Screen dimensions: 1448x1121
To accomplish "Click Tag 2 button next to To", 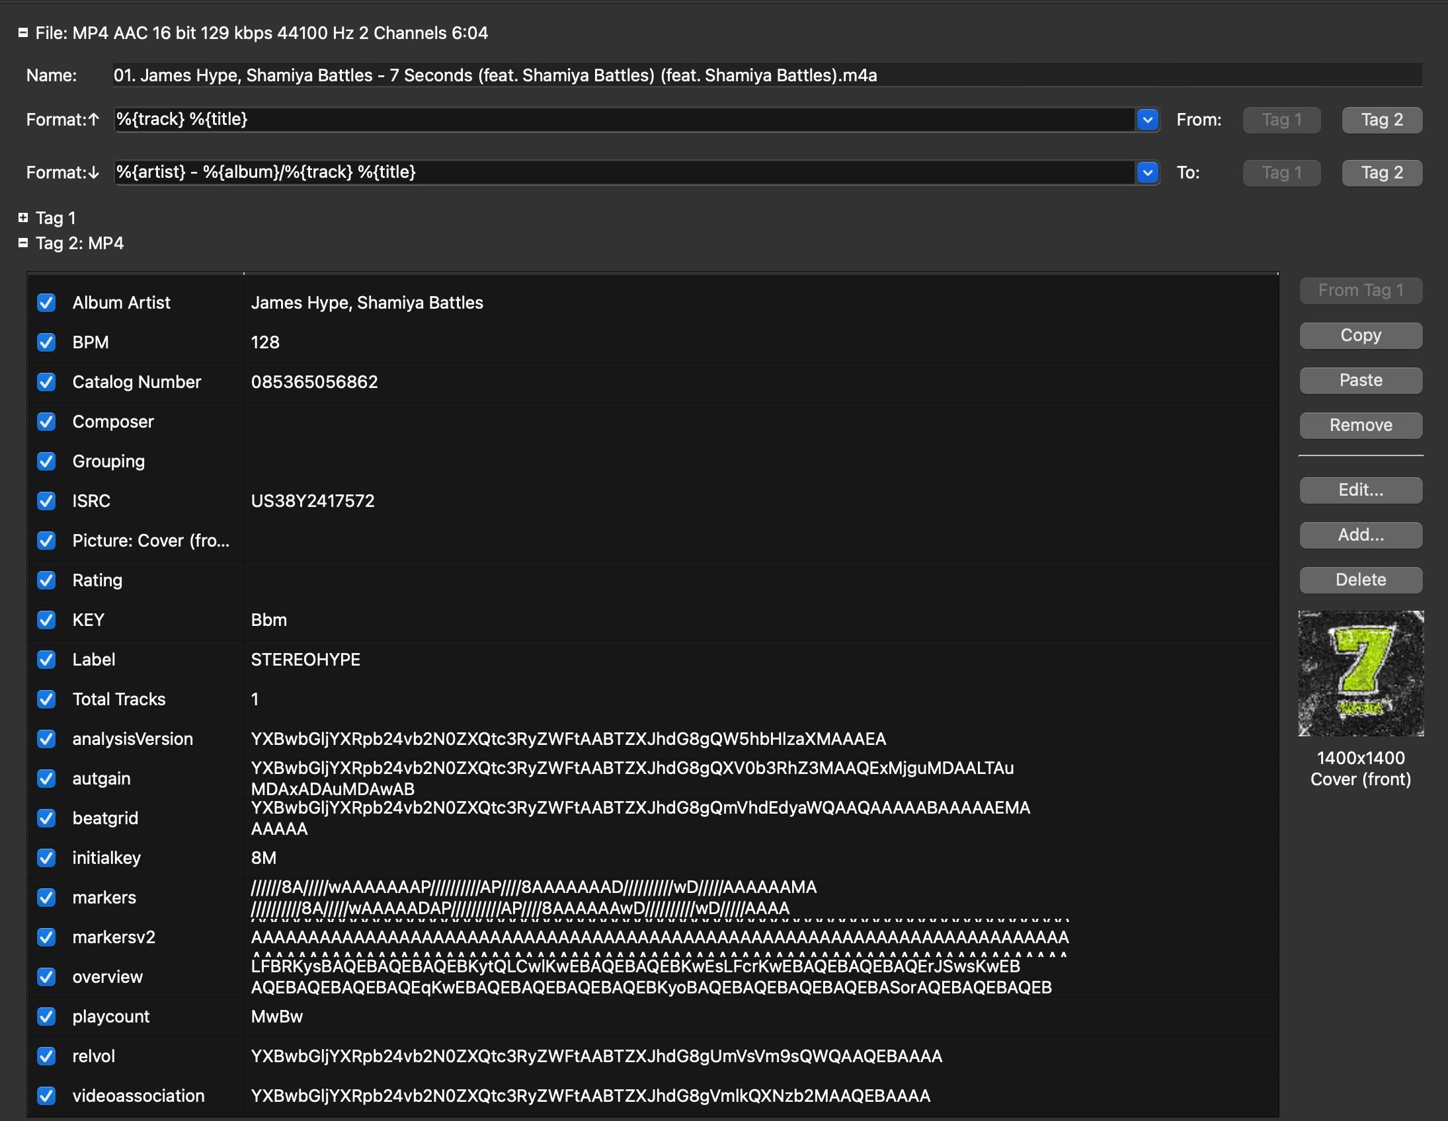I will [x=1381, y=173].
